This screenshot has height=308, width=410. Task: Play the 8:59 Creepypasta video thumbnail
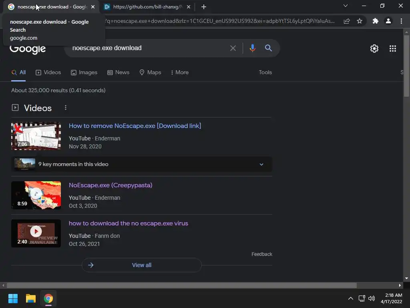36,195
